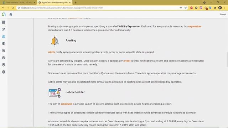Close the AggreGate - Management guide tab
Image resolution: width=228 pixels, height=128 pixels.
tap(70, 2)
